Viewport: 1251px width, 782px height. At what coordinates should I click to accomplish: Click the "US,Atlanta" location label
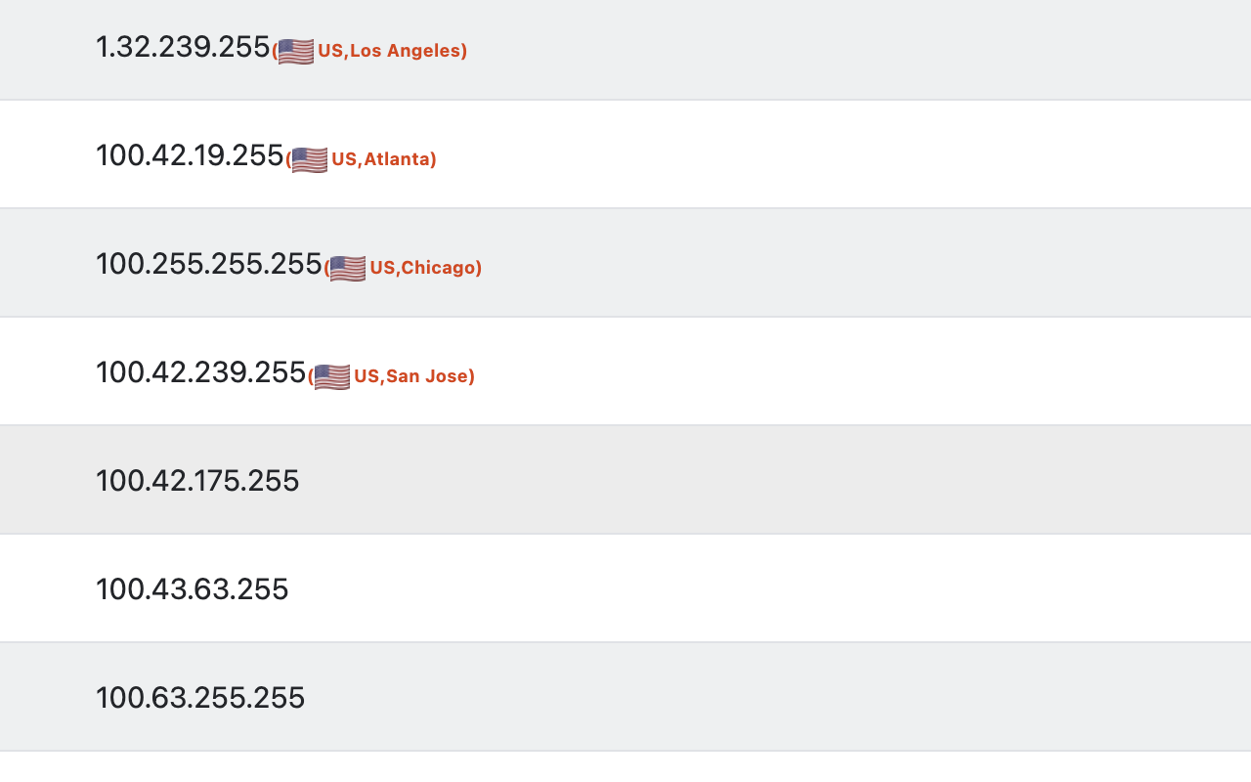tap(382, 159)
